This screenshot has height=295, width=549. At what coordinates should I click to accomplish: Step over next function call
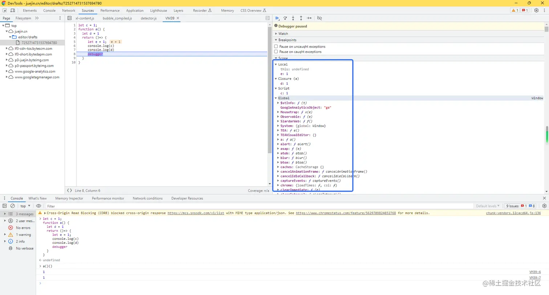pos(285,18)
